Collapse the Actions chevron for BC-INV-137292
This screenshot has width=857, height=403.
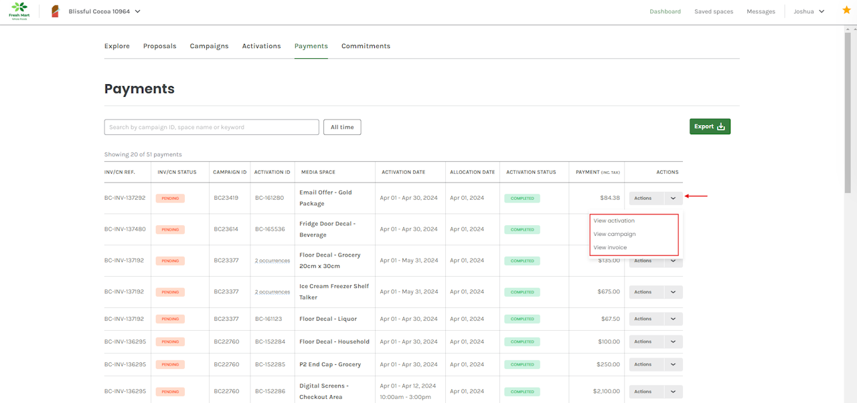(x=673, y=198)
